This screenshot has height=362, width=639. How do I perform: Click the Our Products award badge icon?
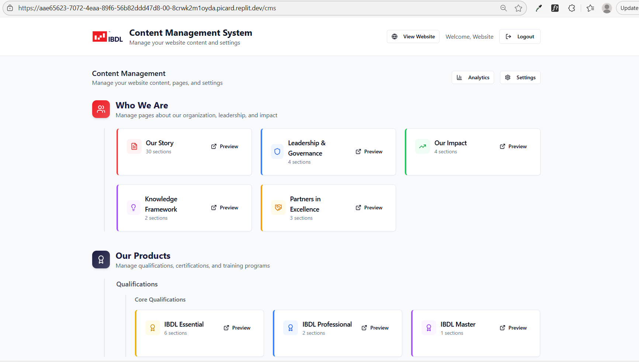coord(101,260)
